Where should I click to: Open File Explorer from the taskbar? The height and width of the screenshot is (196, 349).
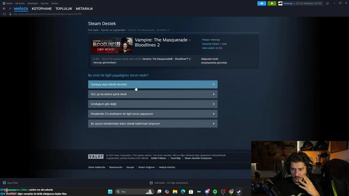click(x=175, y=192)
